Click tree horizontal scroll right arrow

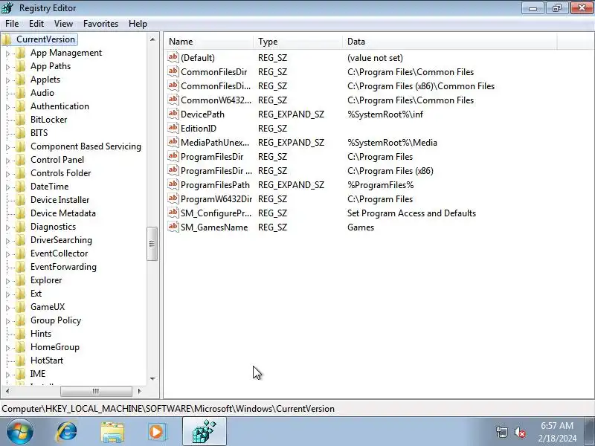(x=139, y=391)
